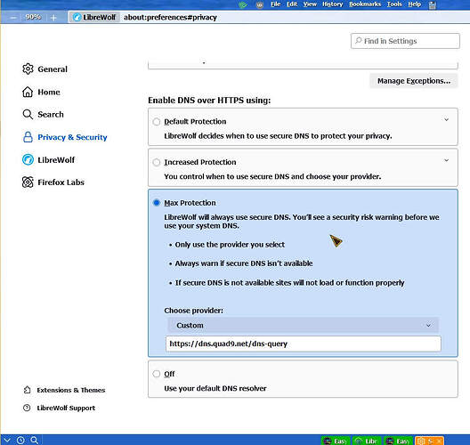Click the green arrow icon in top bar

[243, 4]
